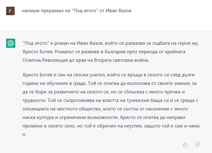
Task: Click "Вазов" in the user prompt
Action: click(125, 11)
